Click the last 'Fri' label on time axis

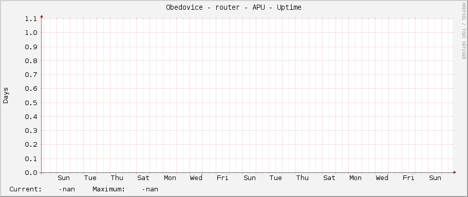pos(408,178)
